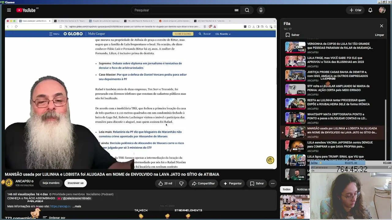
Task: Click the oglobo.globo.com address bar
Action: [x=135, y=27]
